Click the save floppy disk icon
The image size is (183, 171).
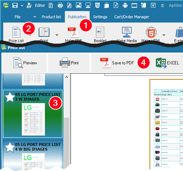point(15,5)
